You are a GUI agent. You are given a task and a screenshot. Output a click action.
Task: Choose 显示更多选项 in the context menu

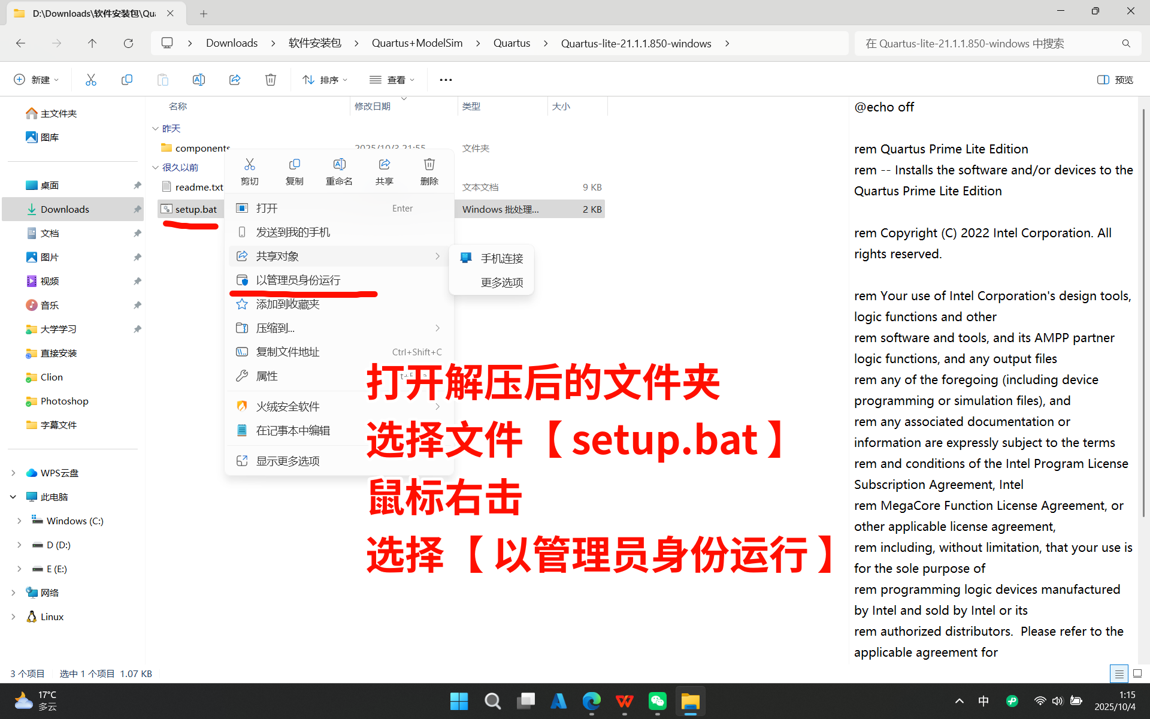(339, 461)
